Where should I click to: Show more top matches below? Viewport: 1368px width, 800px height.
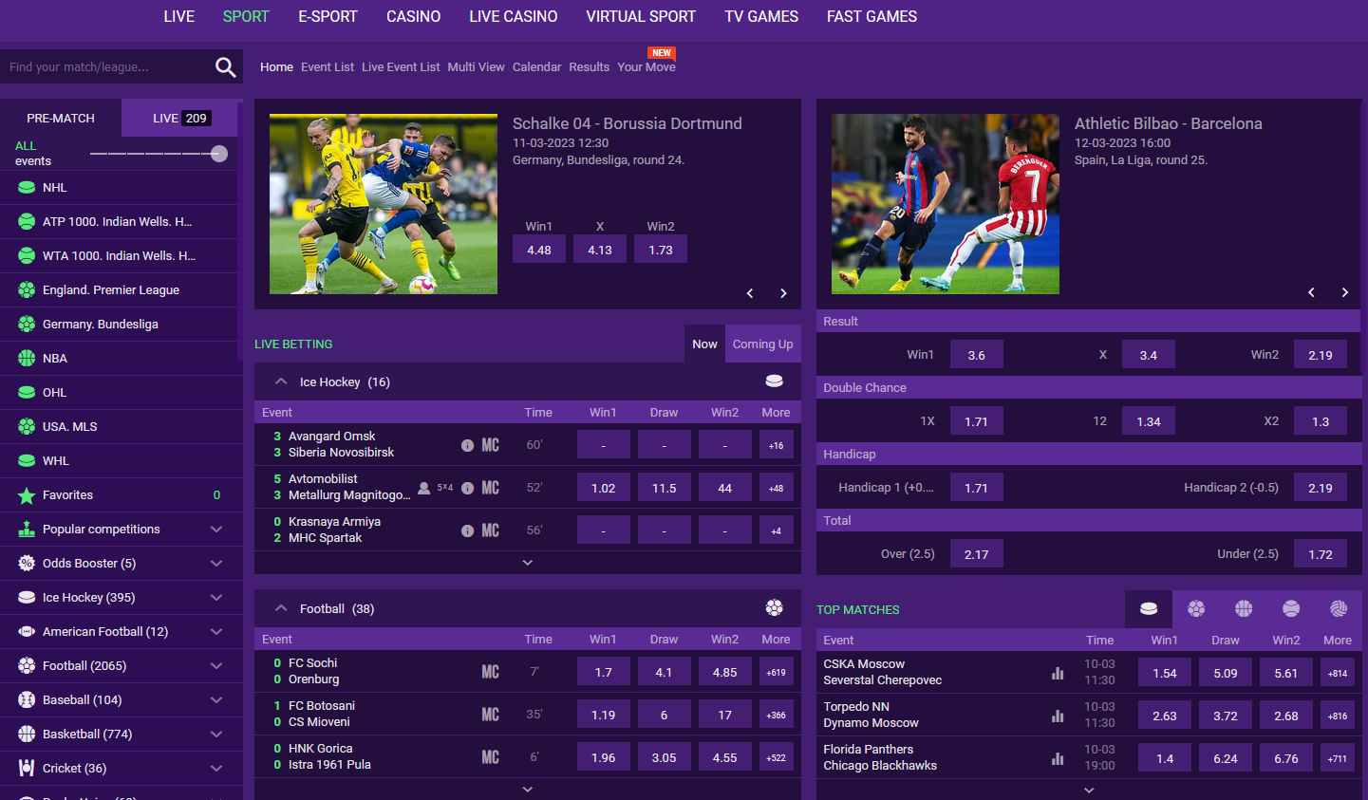point(1089,791)
